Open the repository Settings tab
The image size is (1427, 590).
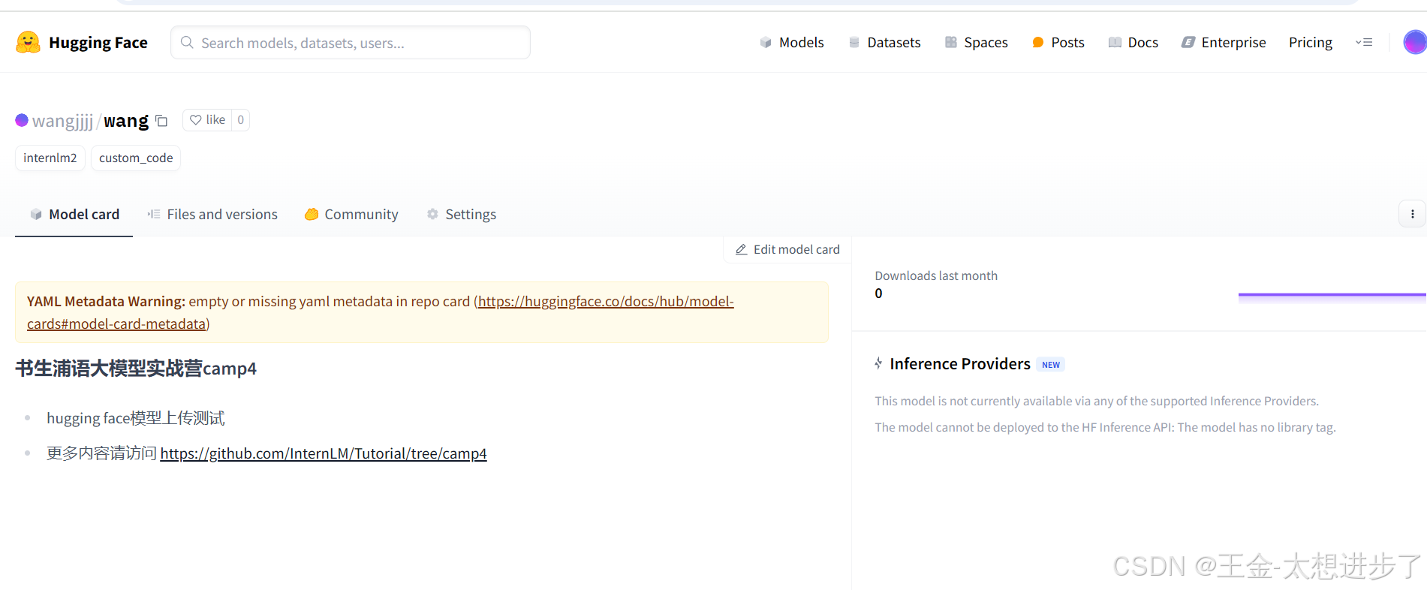click(x=462, y=215)
